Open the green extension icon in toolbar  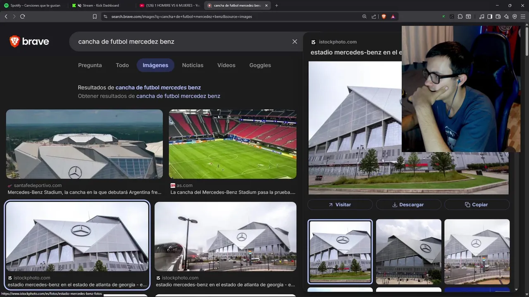[x=443, y=16]
